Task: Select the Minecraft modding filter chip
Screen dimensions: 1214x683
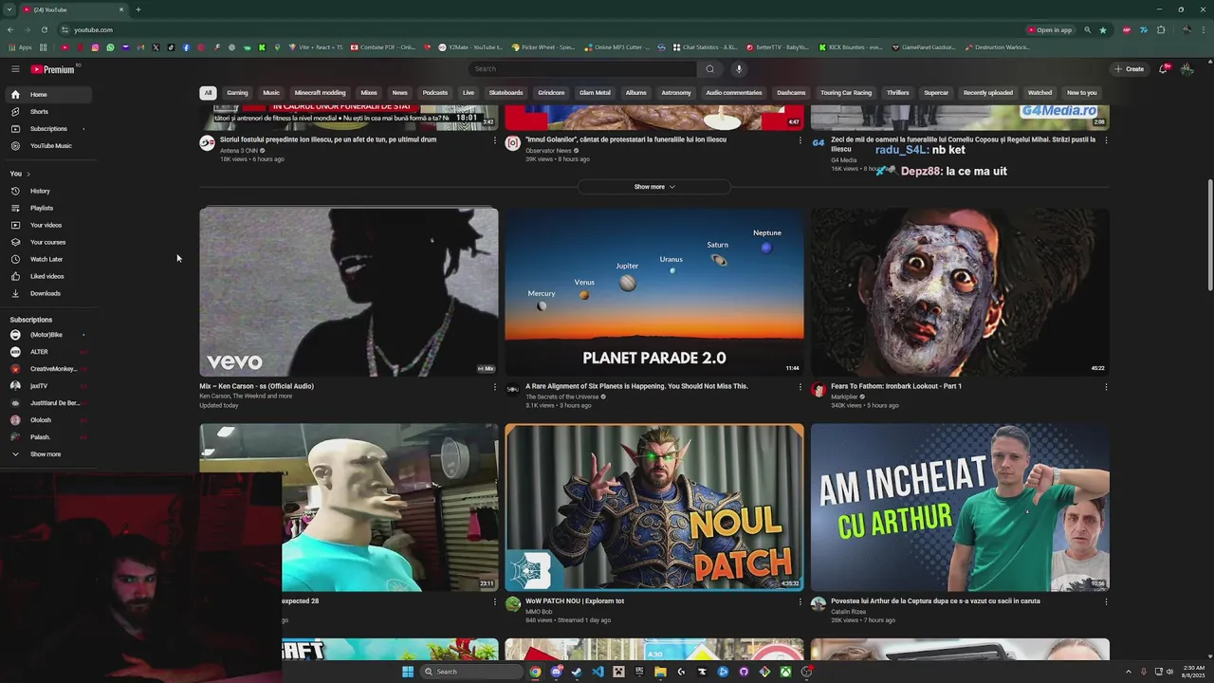Action: point(320,93)
